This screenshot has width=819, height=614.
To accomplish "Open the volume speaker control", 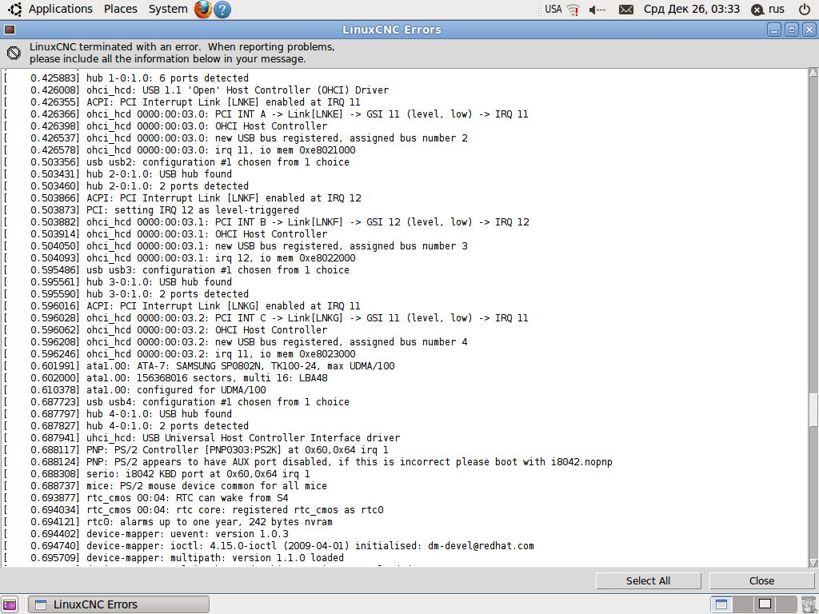I will click(x=597, y=10).
